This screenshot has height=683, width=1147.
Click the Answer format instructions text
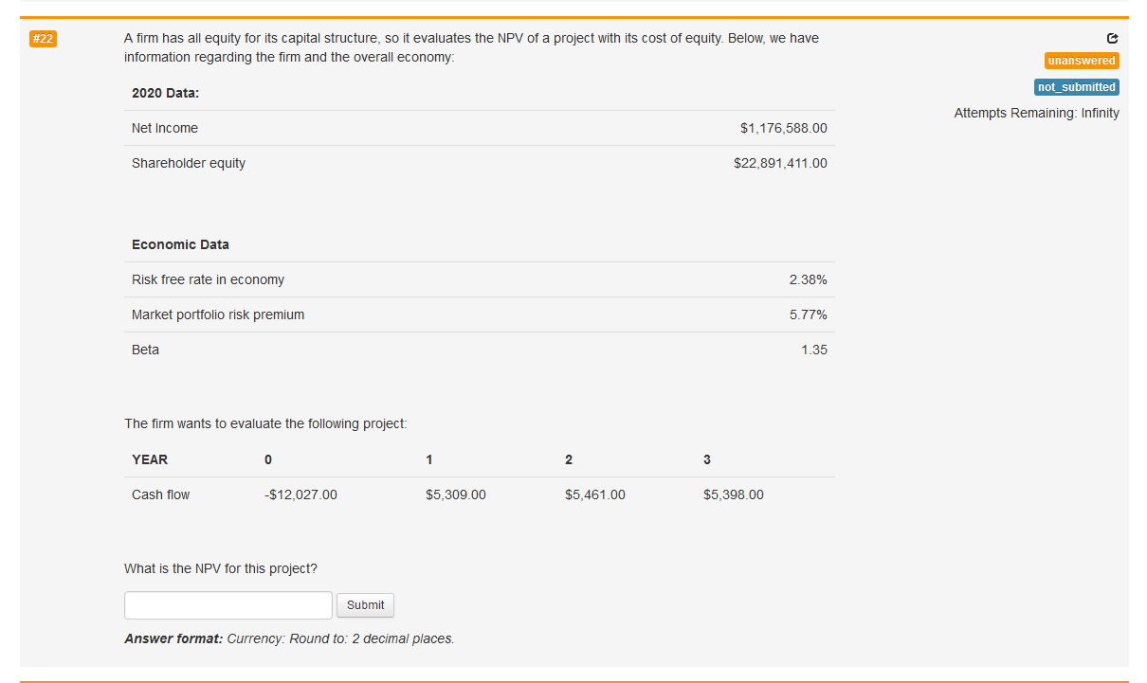tap(288, 638)
